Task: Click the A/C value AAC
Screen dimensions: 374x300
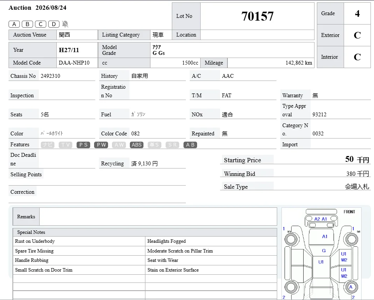Action: click(228, 76)
